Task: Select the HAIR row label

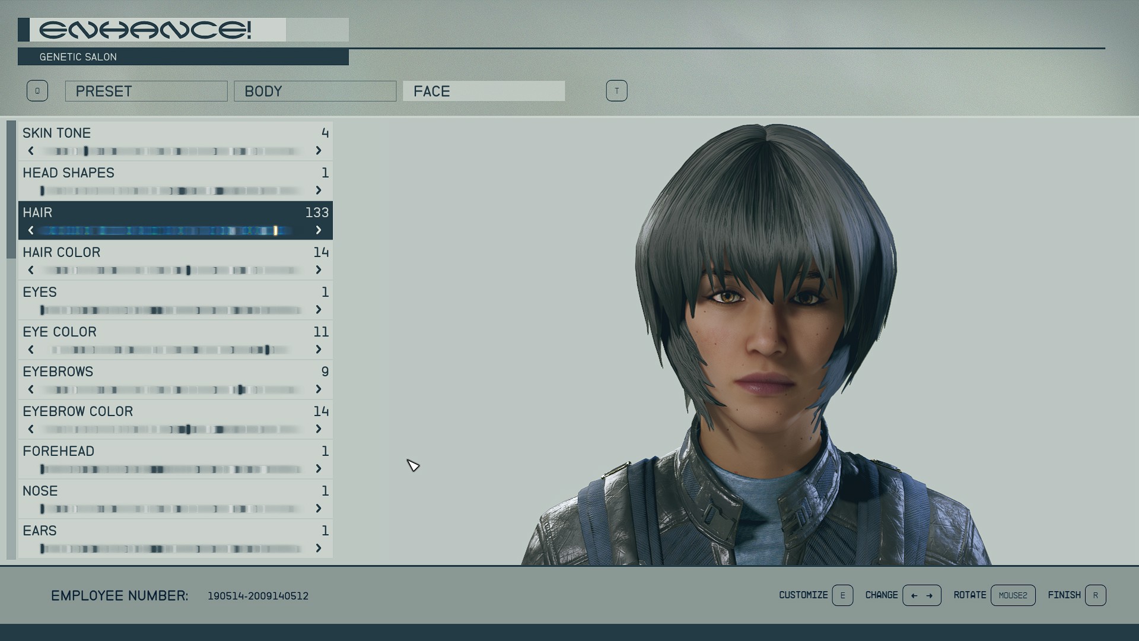Action: click(x=37, y=212)
